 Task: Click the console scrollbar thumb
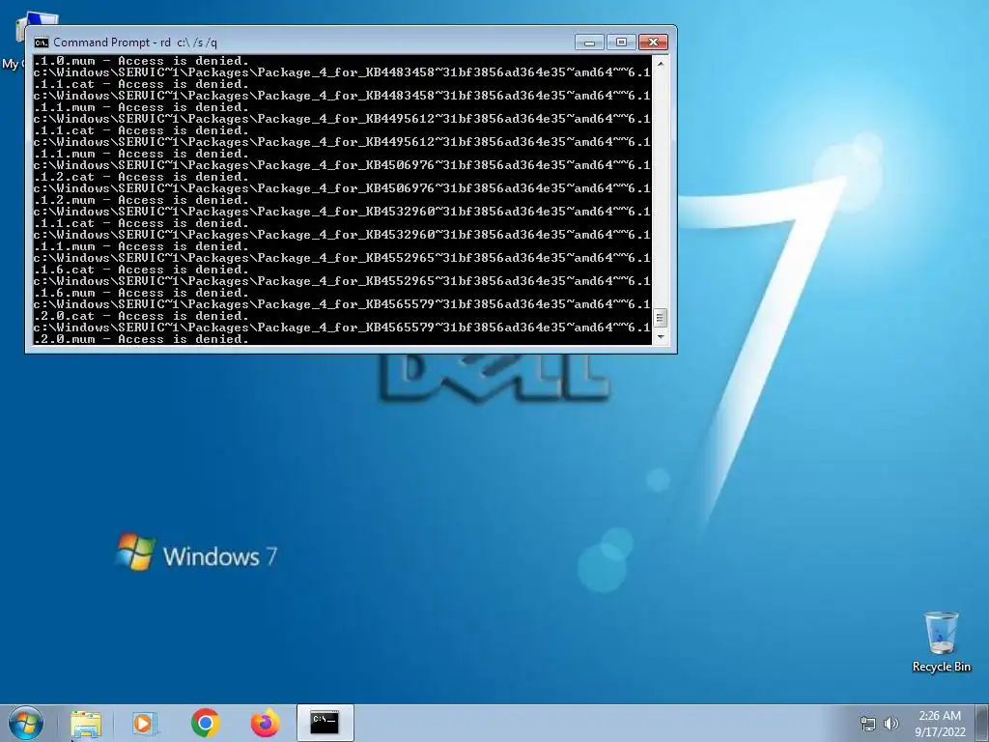660,317
